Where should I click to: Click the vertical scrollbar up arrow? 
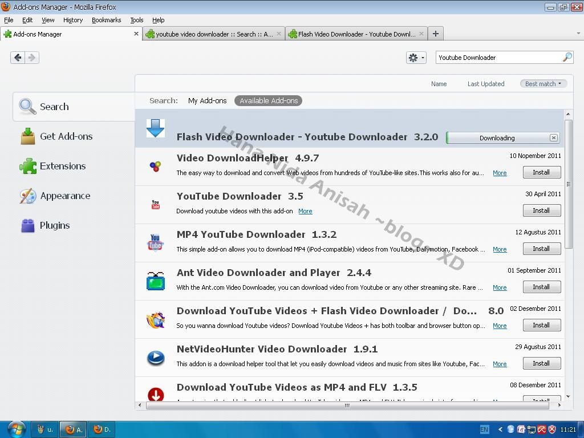pos(568,114)
